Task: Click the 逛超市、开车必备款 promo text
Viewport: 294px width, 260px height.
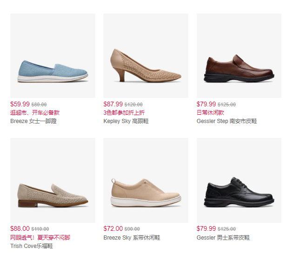Action: (35, 113)
